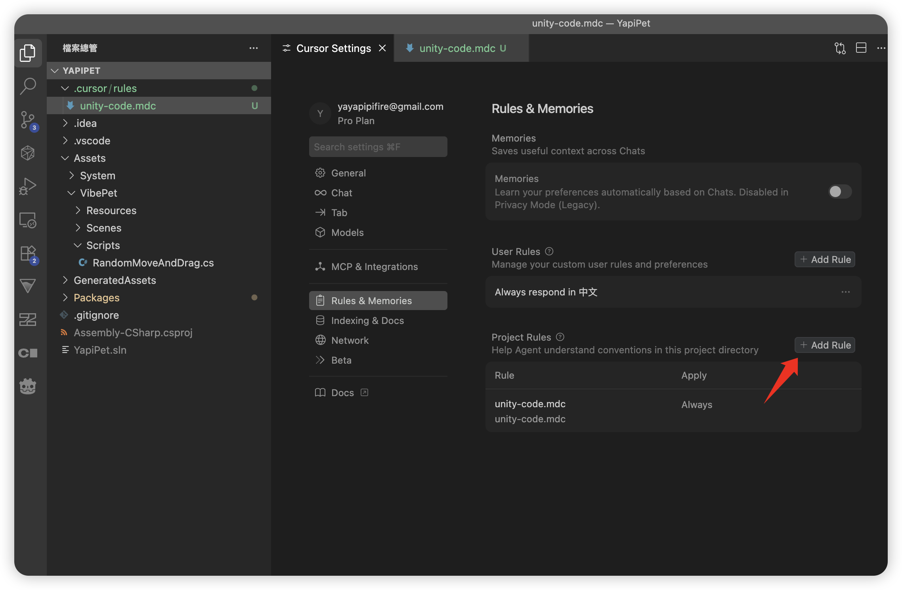Open the Search magnifier in activity bar
902x590 pixels.
pos(28,86)
